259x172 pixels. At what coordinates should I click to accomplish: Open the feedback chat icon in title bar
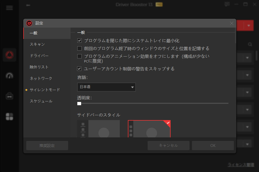227,4
